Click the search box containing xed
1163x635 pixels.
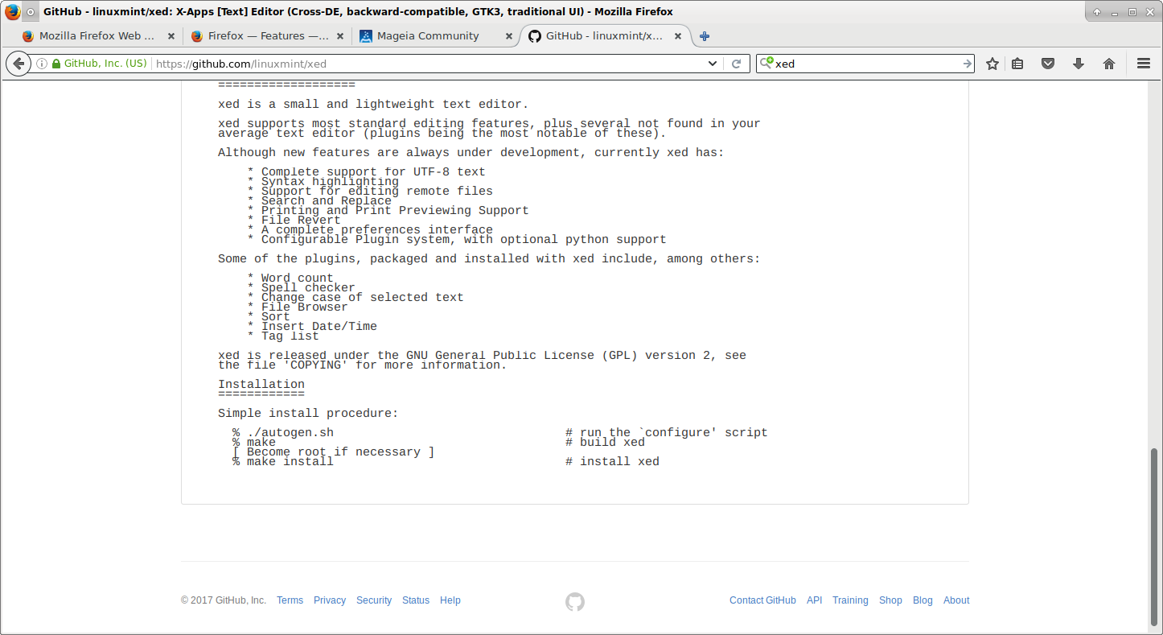click(x=867, y=64)
